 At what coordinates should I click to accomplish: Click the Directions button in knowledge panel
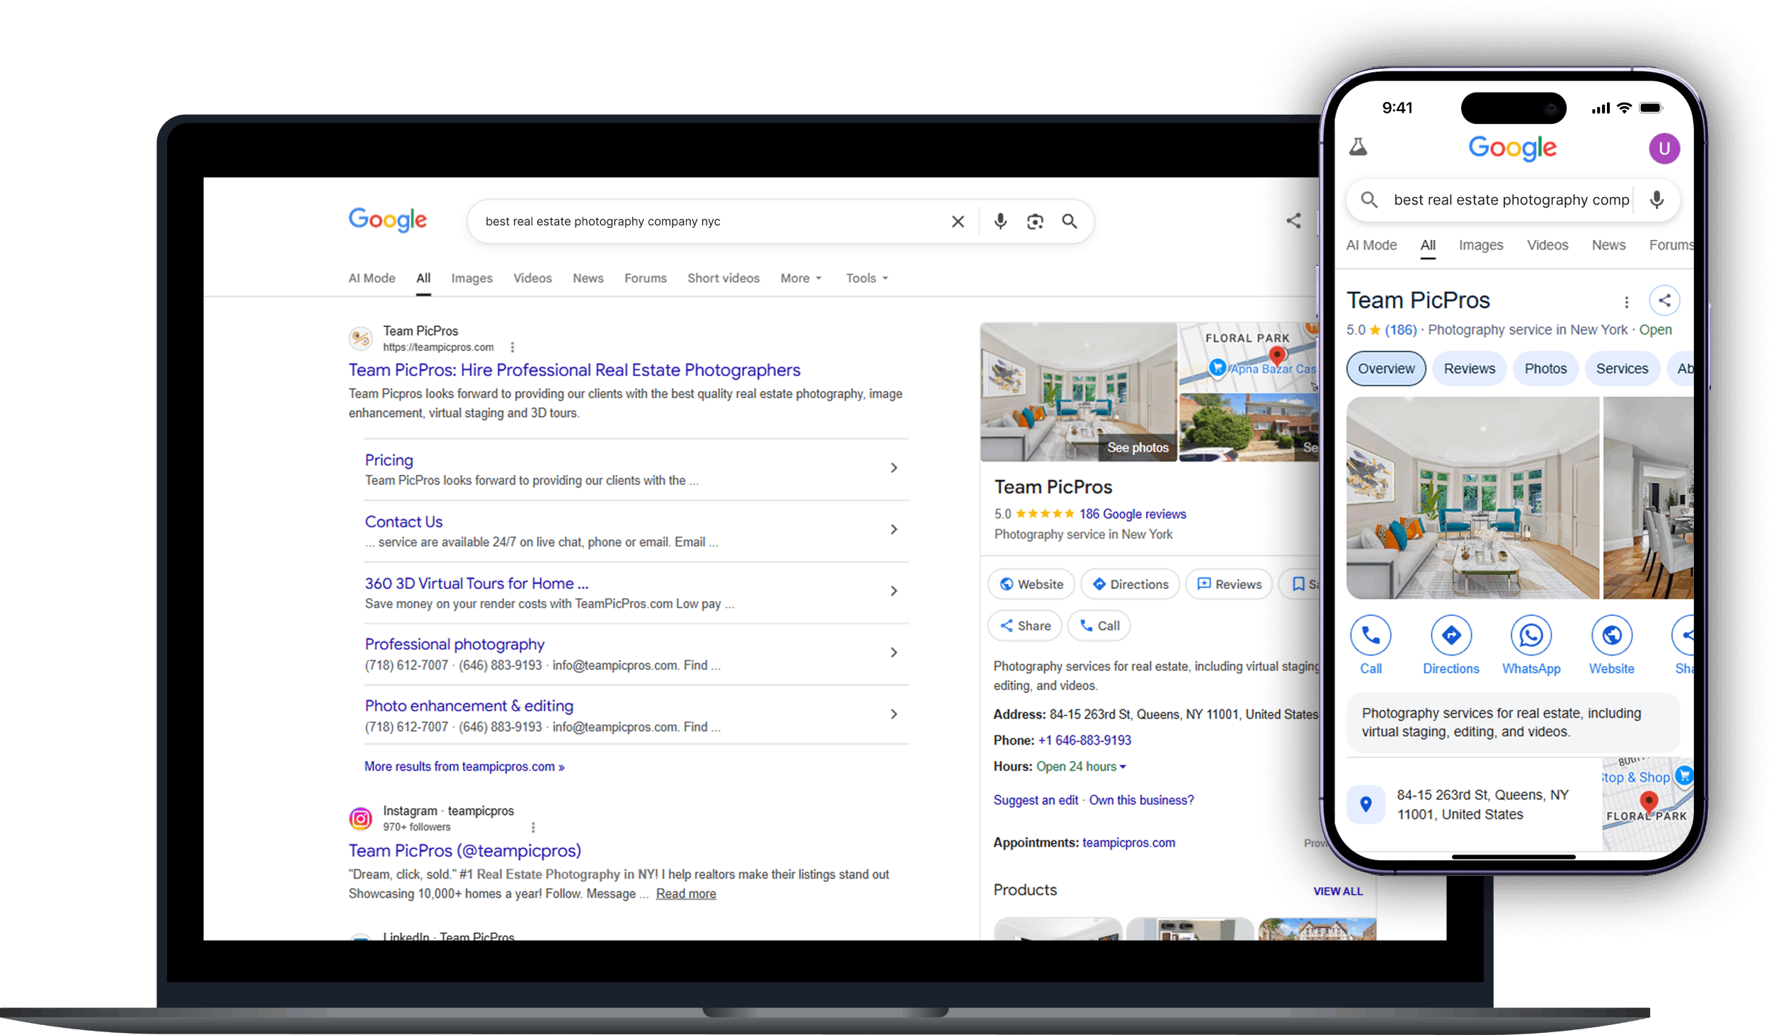(1130, 584)
